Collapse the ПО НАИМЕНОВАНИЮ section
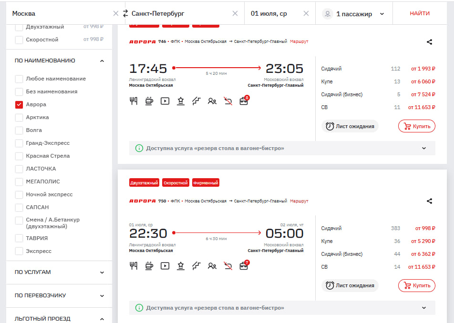Image resolution: width=454 pixels, height=323 pixels. [102, 61]
